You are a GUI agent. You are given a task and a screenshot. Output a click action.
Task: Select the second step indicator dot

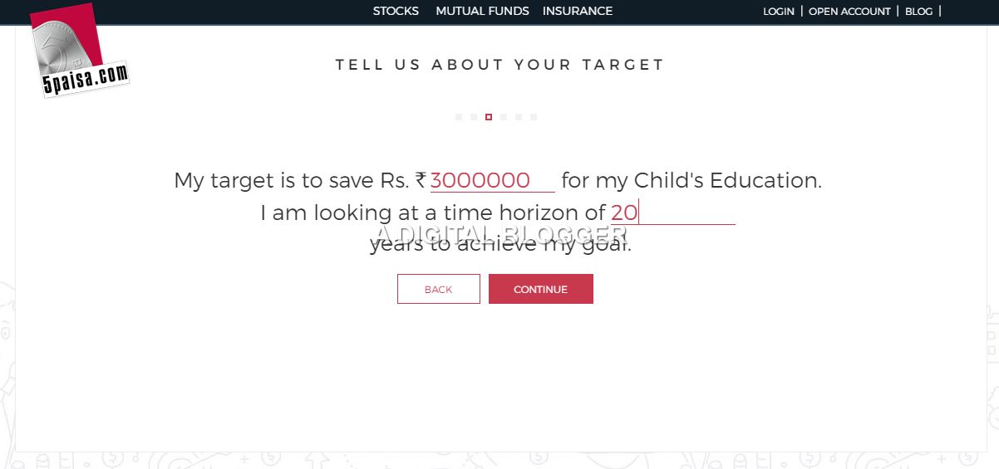474,117
